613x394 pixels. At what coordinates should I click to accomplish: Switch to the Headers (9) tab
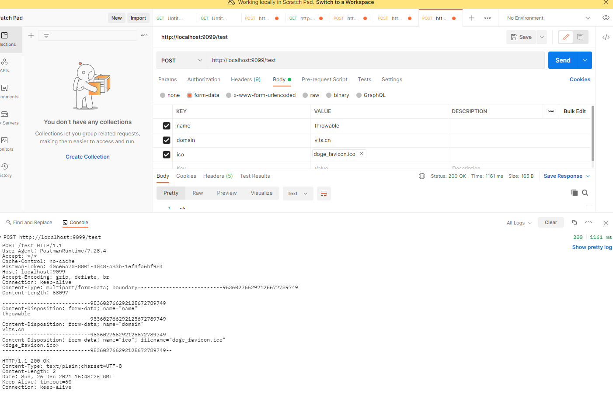245,79
